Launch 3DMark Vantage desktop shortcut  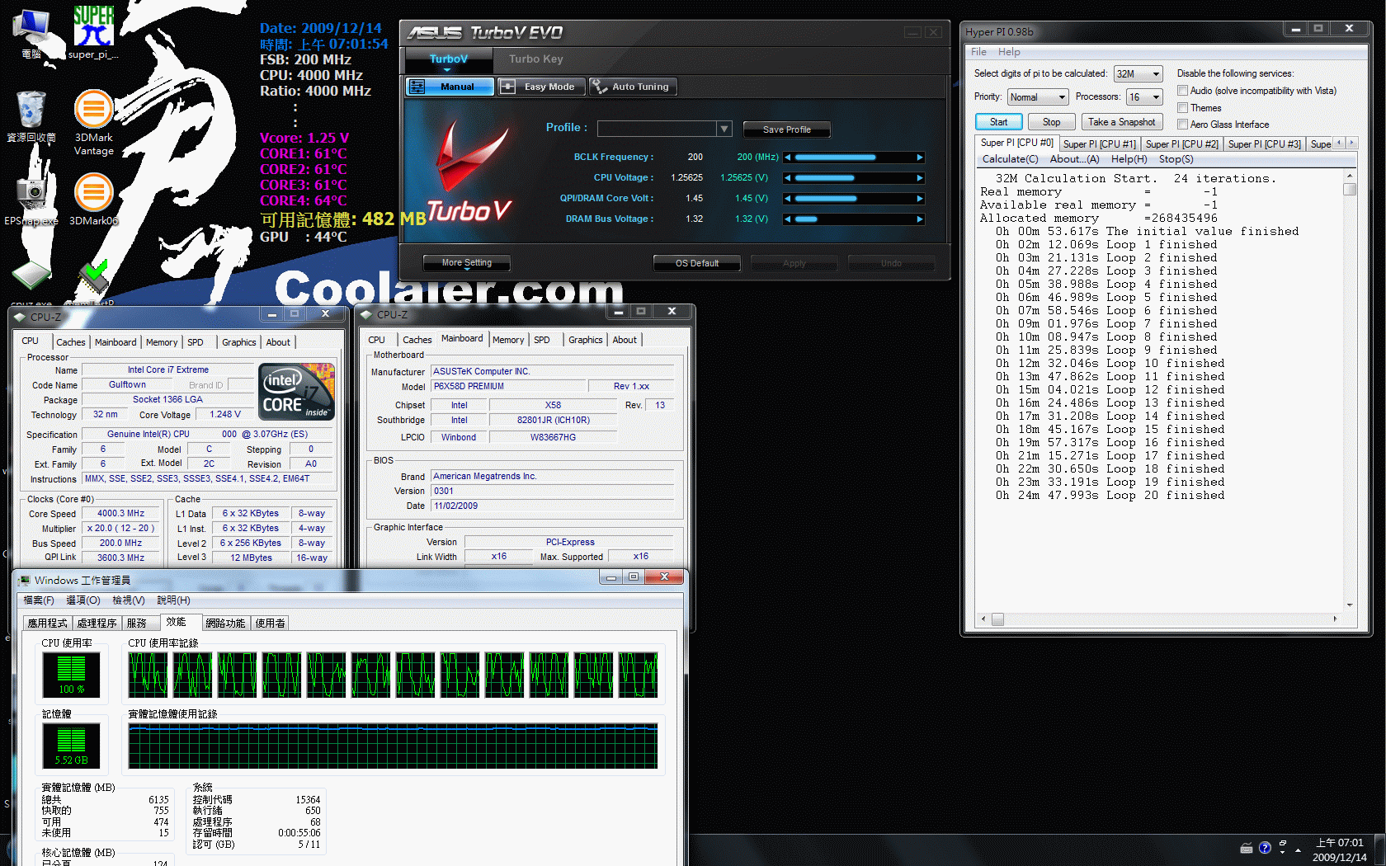pos(93,122)
